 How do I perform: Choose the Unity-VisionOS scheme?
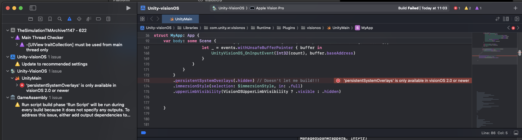point(228,8)
